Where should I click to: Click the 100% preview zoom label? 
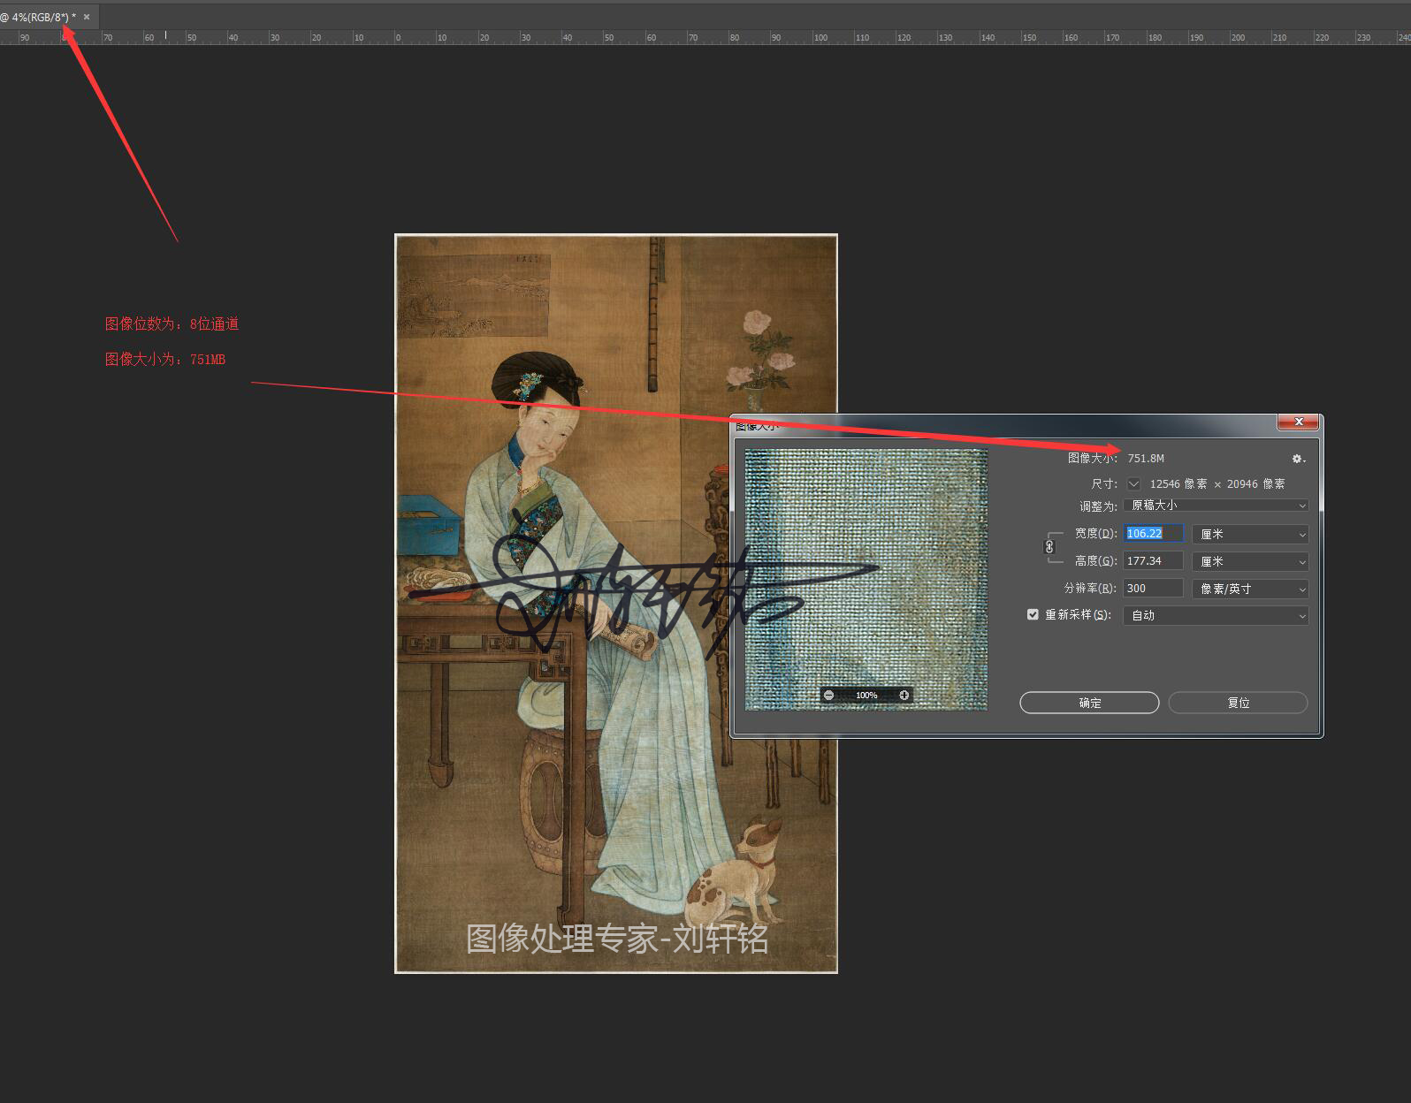866,696
